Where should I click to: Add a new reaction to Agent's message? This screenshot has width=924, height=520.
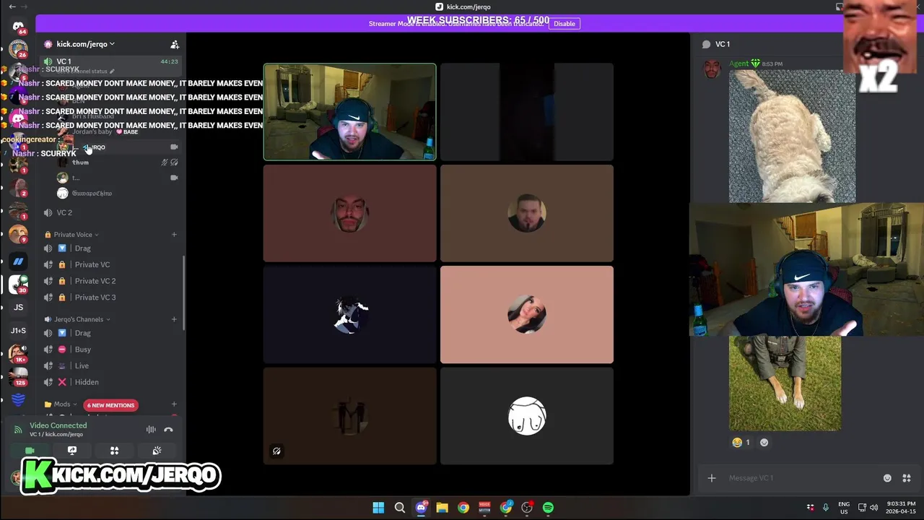click(x=764, y=443)
